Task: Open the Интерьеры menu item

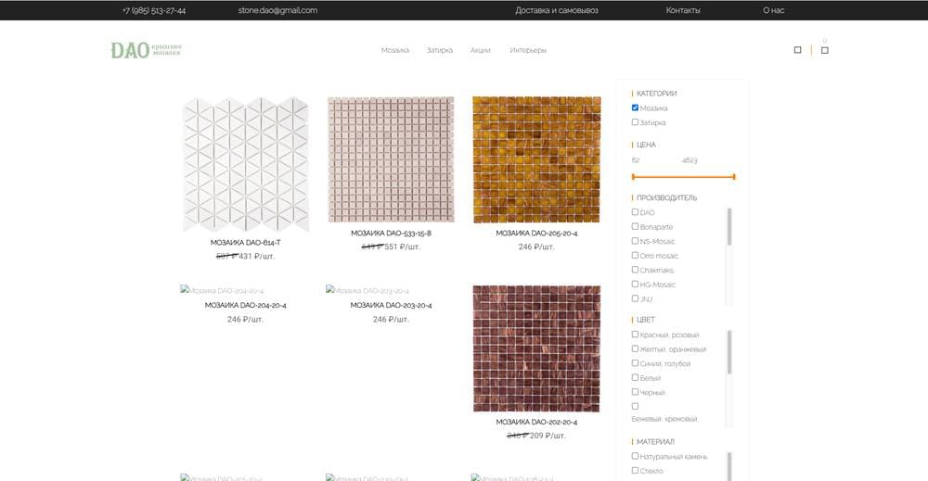Action: point(528,50)
